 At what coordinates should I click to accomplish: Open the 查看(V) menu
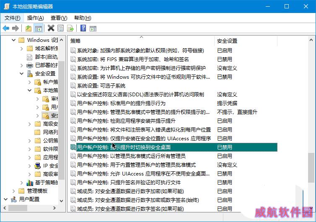[x=59, y=18]
